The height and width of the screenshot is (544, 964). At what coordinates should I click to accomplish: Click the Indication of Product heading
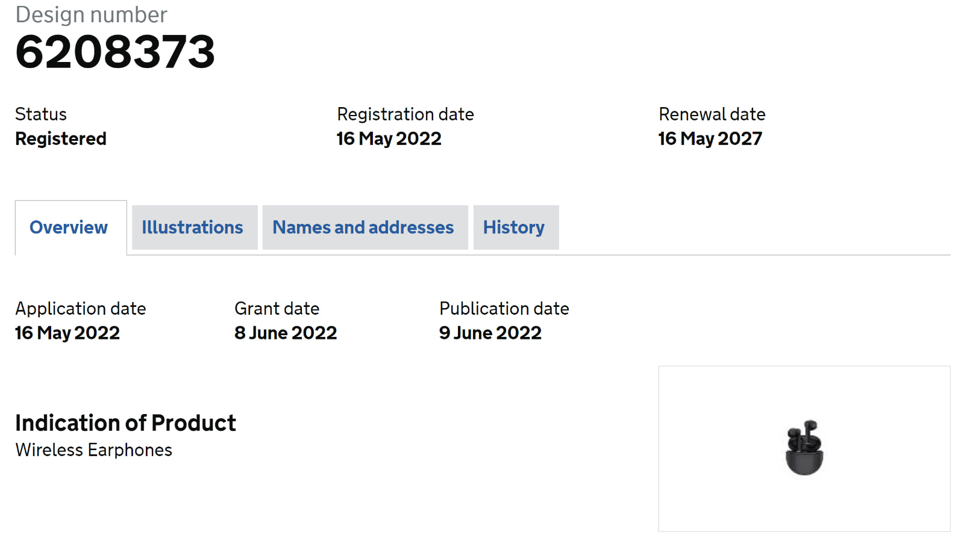pos(125,423)
